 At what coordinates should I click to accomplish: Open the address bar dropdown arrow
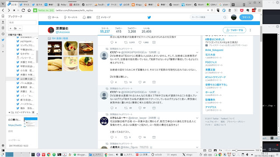[x=208, y=10]
